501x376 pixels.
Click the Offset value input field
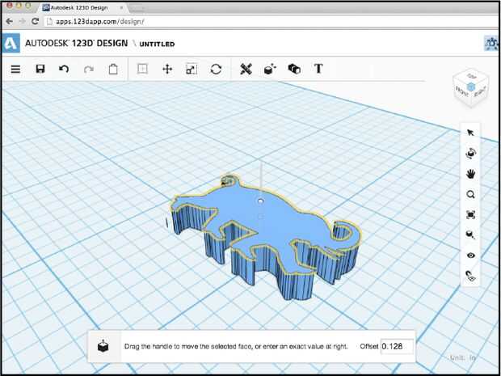(397, 347)
